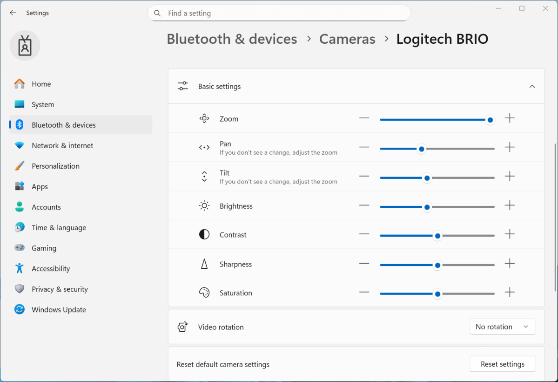Click the Video rotation camera icon

pyautogui.click(x=182, y=327)
